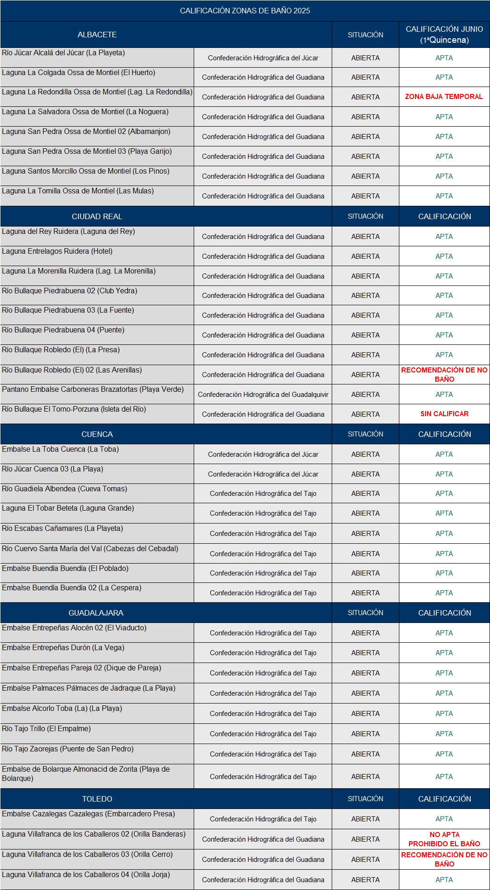
Task: Click 'Pantano Embalse Carboneras Brazatortas (Playa Verde)'
Action: pos(92,390)
